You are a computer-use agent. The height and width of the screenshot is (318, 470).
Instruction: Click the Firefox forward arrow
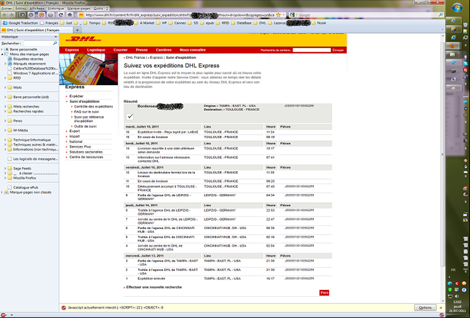[12, 14]
